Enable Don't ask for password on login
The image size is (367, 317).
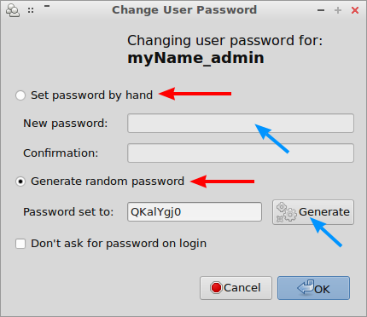click(x=20, y=244)
